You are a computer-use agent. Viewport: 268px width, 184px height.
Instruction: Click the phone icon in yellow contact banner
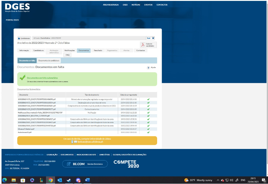[72, 142]
